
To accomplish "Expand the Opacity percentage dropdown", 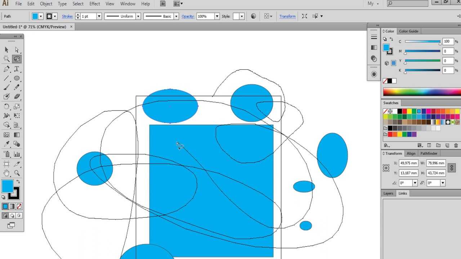I will 217,16.
